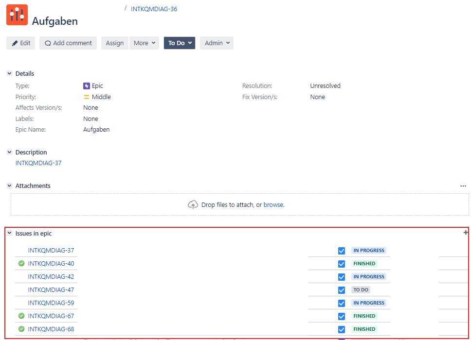Collapse the Description section

tap(10, 153)
